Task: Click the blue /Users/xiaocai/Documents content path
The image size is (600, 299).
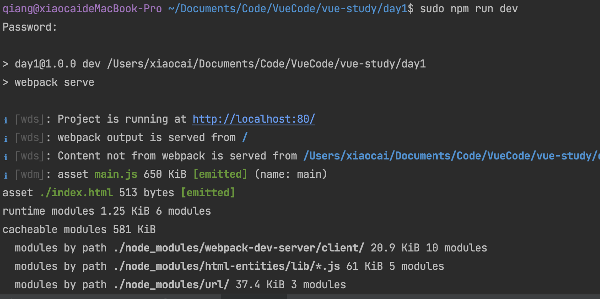Action: 451,156
